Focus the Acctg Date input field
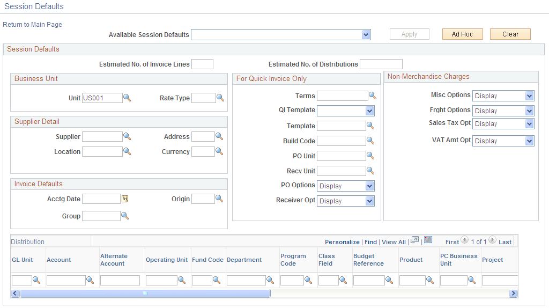 (x=101, y=199)
